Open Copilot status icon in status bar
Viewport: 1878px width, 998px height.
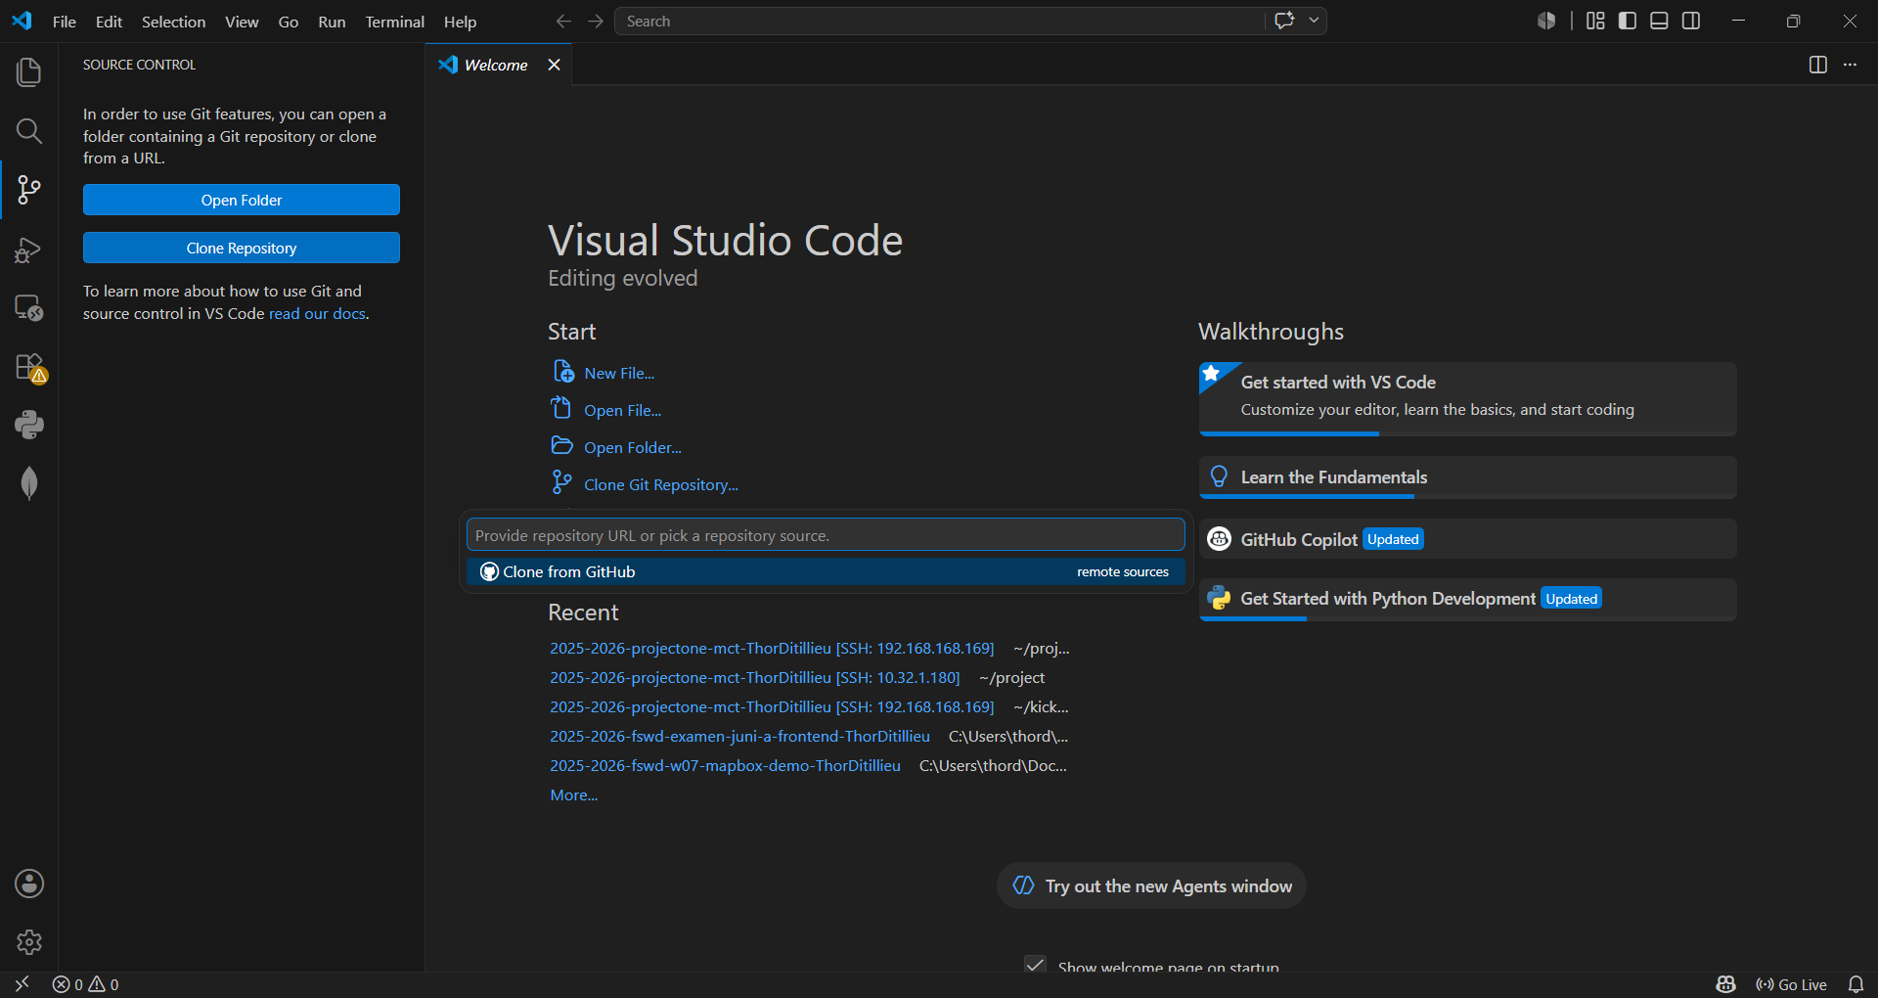coord(1726,984)
